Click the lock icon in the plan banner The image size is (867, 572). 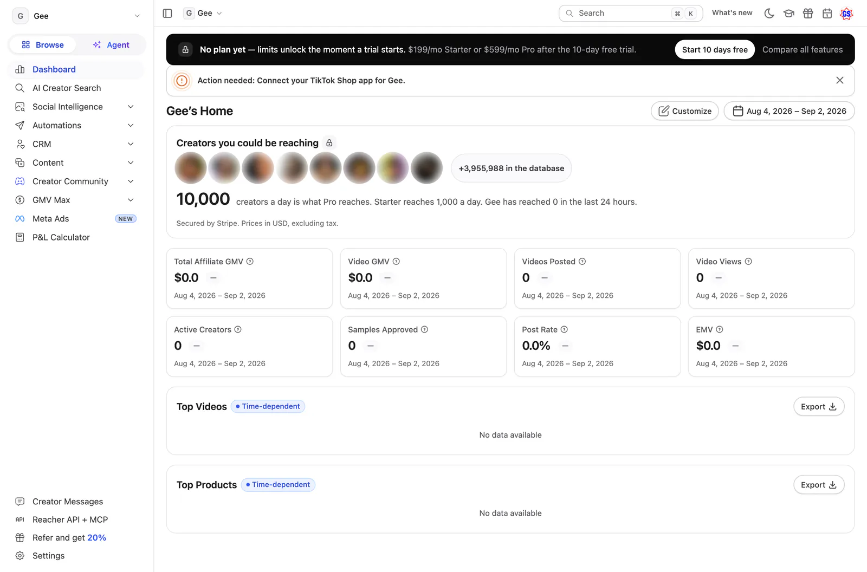click(x=185, y=50)
